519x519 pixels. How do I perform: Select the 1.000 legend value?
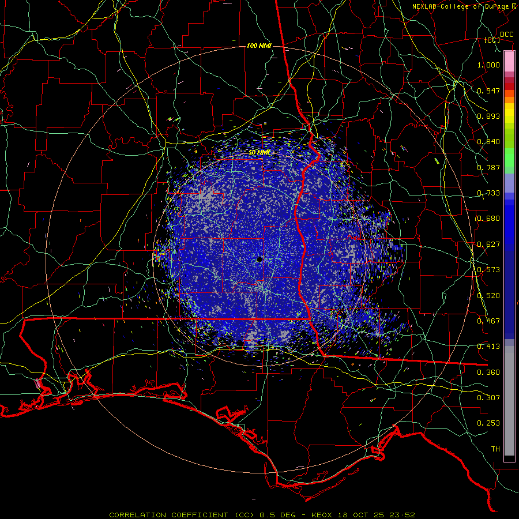coord(488,65)
